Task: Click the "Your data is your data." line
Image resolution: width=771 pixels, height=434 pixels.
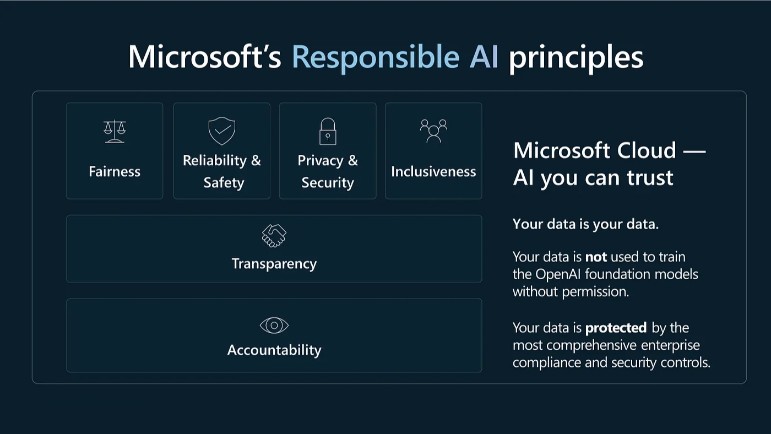Action: (585, 224)
